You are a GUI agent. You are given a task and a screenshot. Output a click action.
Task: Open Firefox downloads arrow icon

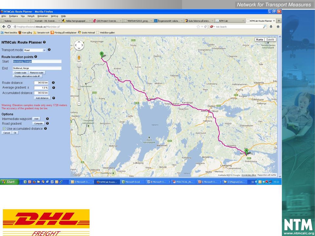(271, 27)
